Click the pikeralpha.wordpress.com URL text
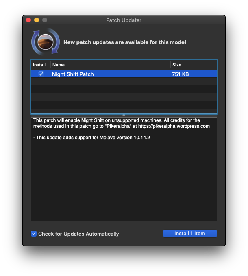The image size is (248, 276). (174, 126)
